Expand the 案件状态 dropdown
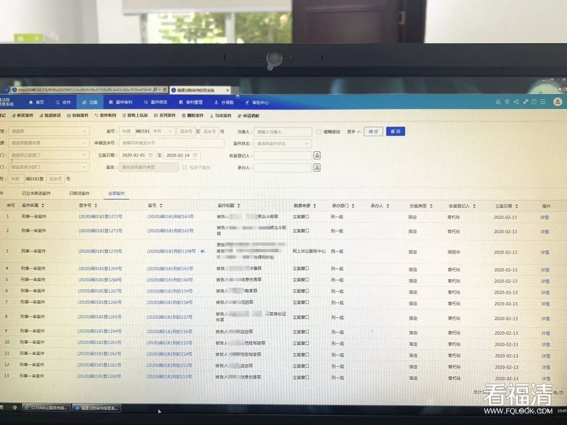This screenshot has width=567, height=425. tap(283, 143)
